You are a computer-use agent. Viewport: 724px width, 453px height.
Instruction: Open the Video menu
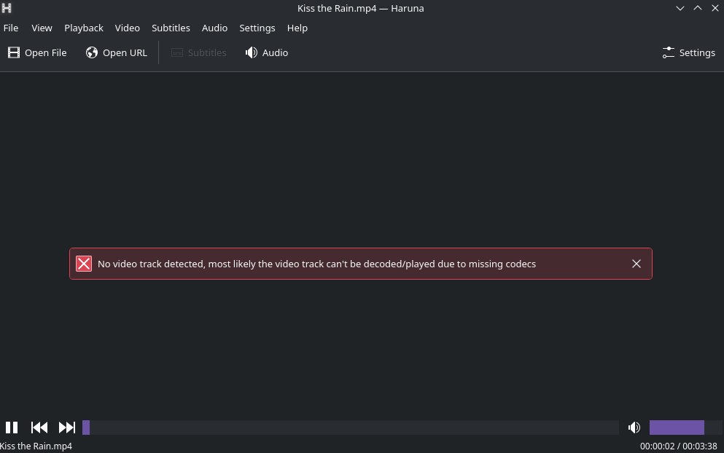128,28
